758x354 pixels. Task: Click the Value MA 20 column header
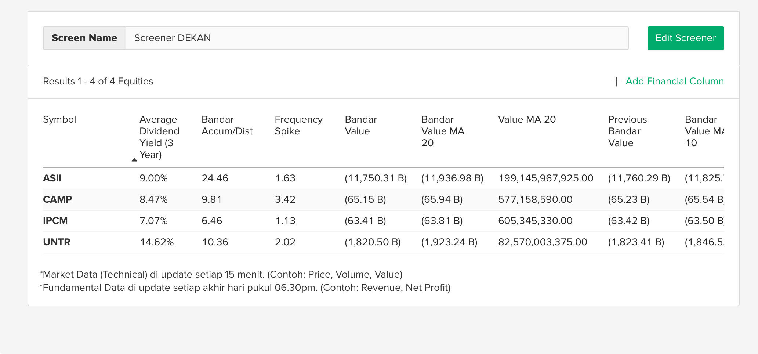click(x=527, y=119)
